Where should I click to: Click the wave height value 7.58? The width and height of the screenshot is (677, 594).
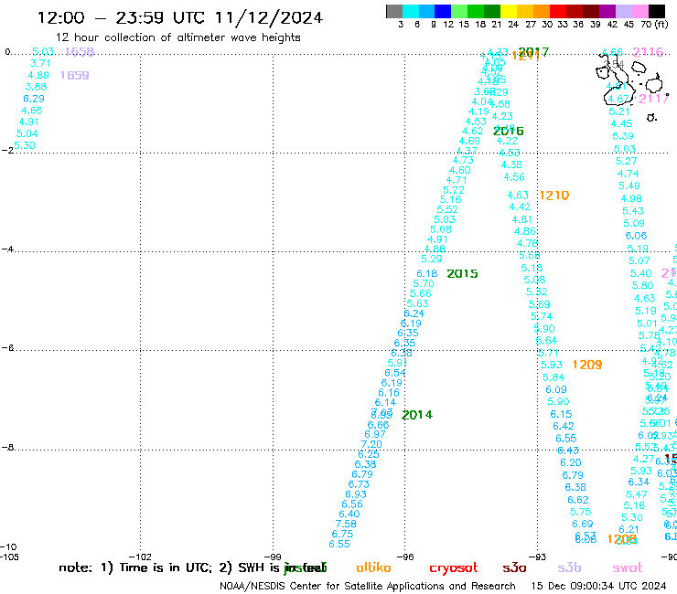[x=346, y=524]
